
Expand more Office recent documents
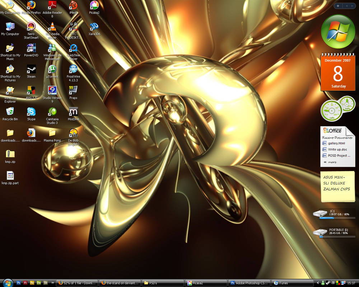[x=330, y=162]
